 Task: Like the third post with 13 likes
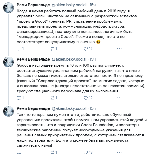[88, 152]
